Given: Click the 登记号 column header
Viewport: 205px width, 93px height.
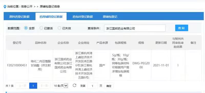Looking at the screenshot, I should [x=17, y=43].
